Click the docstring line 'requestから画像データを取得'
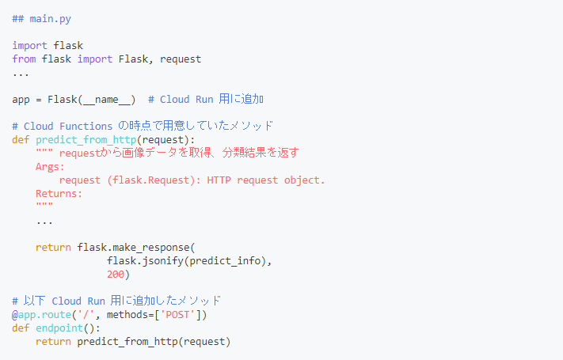 [x=166, y=153]
